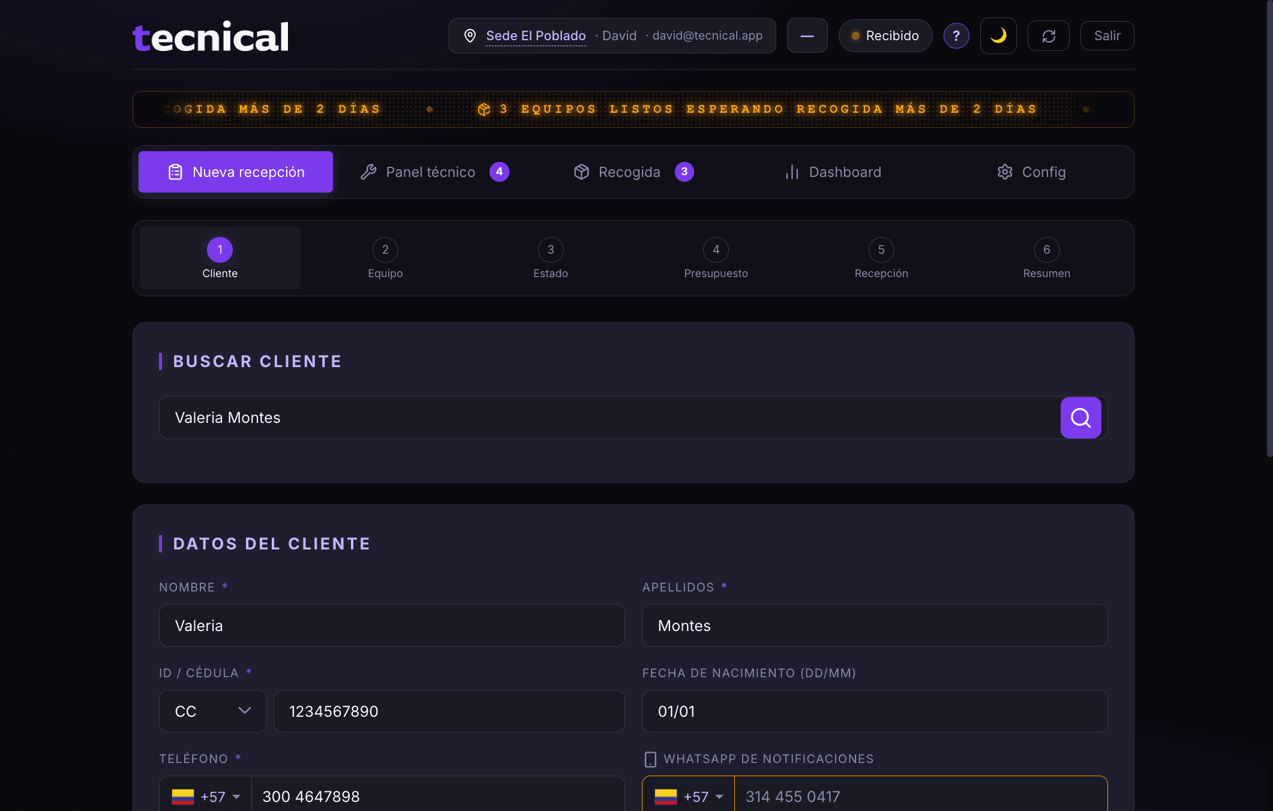The width and height of the screenshot is (1273, 811).
Task: Click the purple search magnifier button
Action: coord(1080,417)
